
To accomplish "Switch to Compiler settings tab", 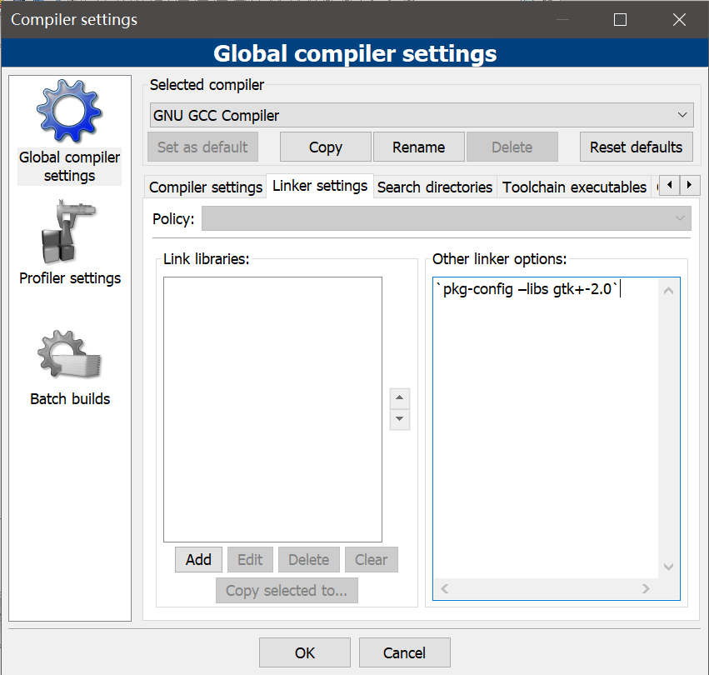I will (x=206, y=187).
